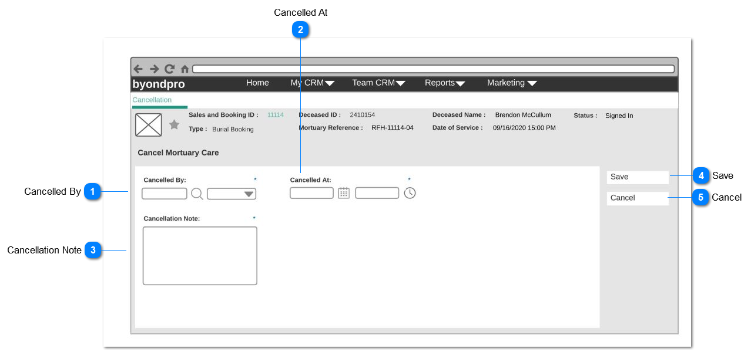Click the browser forward arrow icon
Image resolution: width=751 pixels, height=352 pixels.
pyautogui.click(x=154, y=69)
